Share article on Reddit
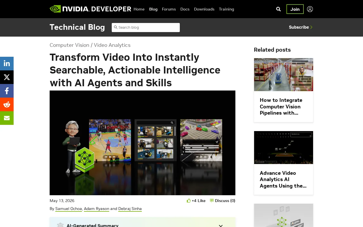Image resolution: width=363 pixels, height=227 pixels. 7,104
